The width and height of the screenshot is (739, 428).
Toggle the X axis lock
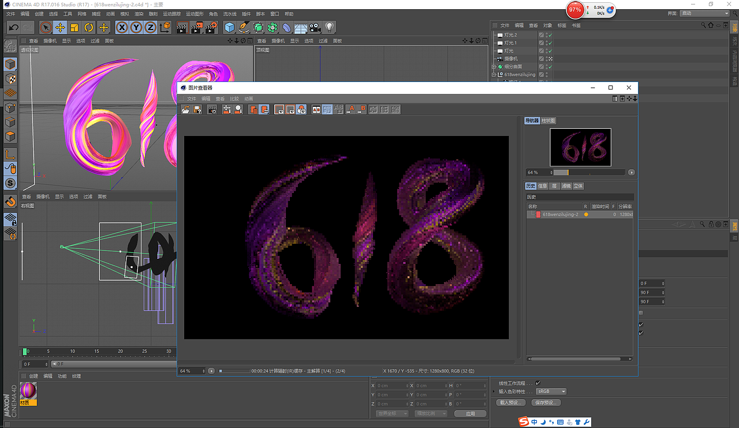tap(122, 27)
